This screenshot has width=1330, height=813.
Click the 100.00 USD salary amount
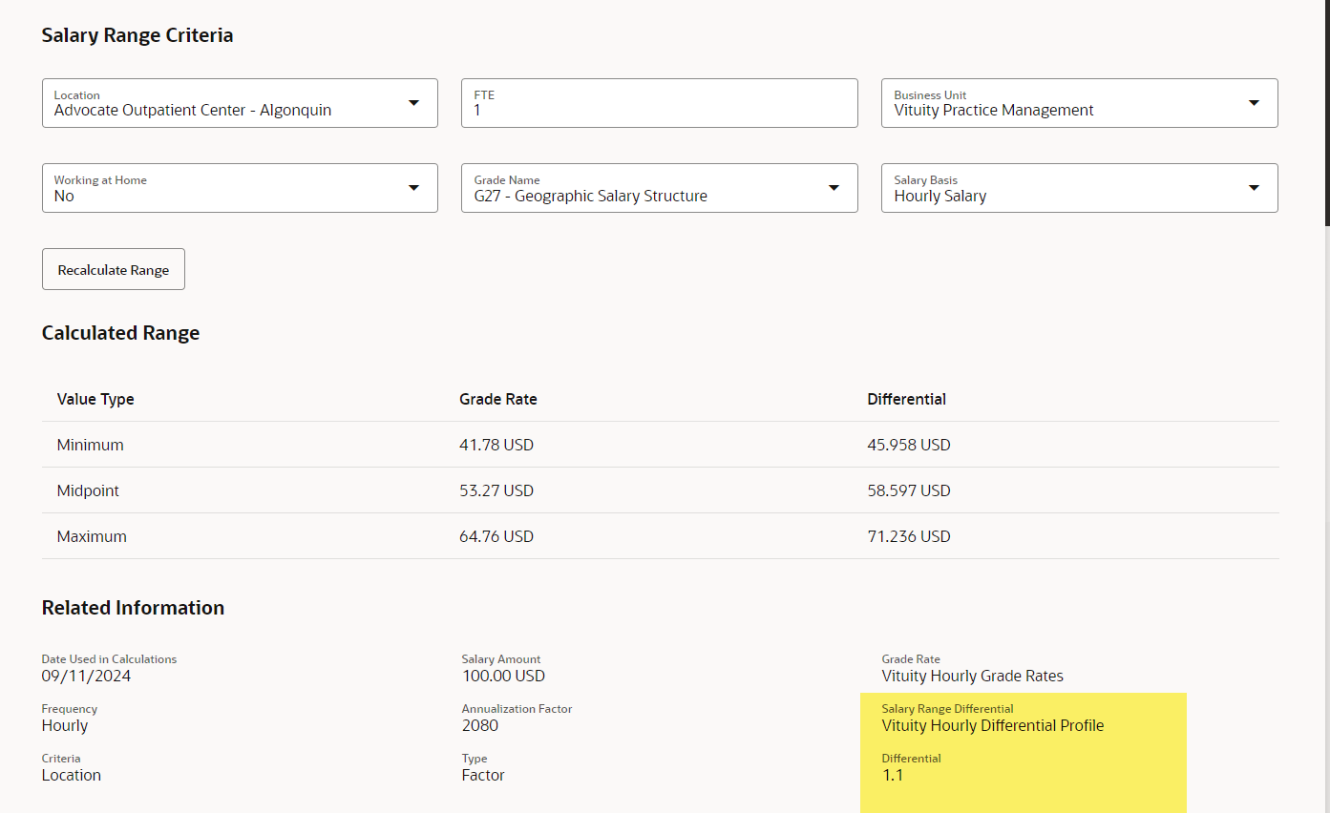pyautogui.click(x=503, y=676)
